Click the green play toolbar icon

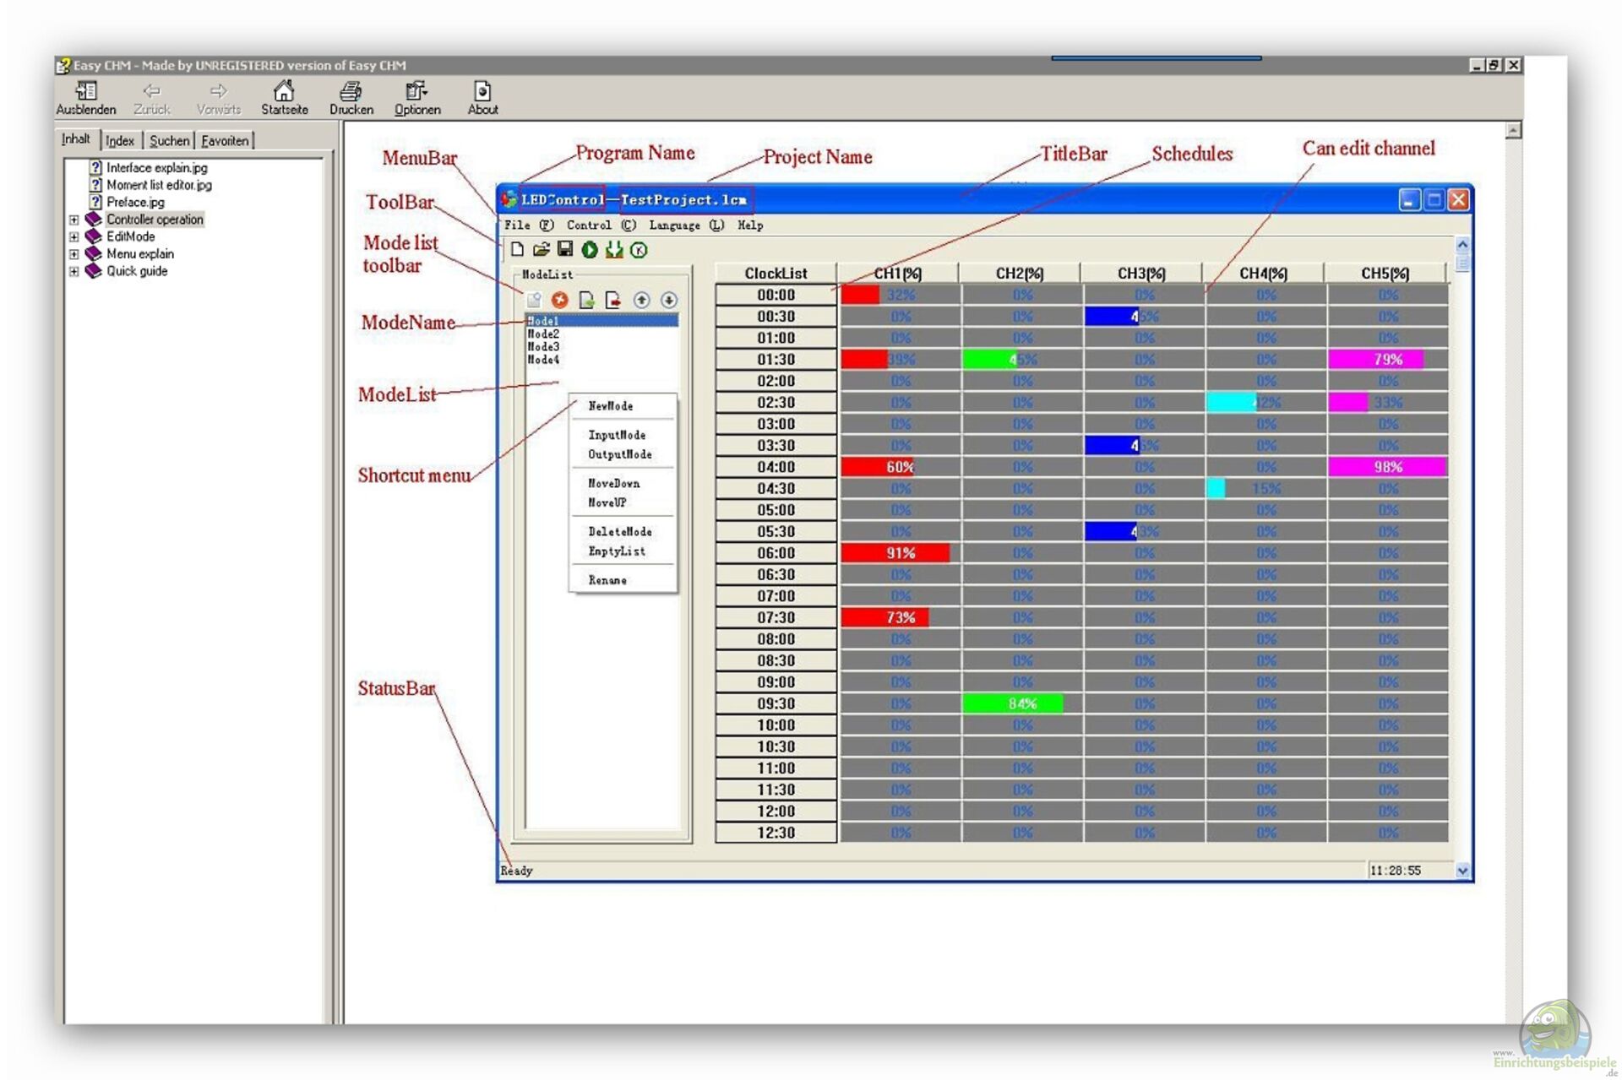coord(590,250)
